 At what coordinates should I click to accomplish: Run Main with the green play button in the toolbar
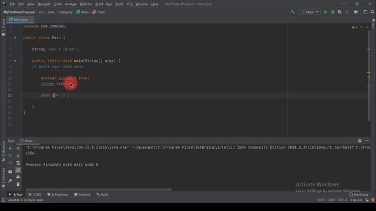[325, 12]
